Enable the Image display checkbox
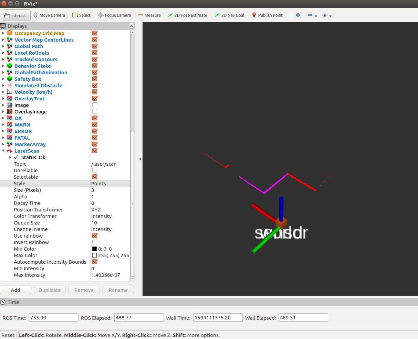This screenshot has height=339, width=418. pos(95,105)
